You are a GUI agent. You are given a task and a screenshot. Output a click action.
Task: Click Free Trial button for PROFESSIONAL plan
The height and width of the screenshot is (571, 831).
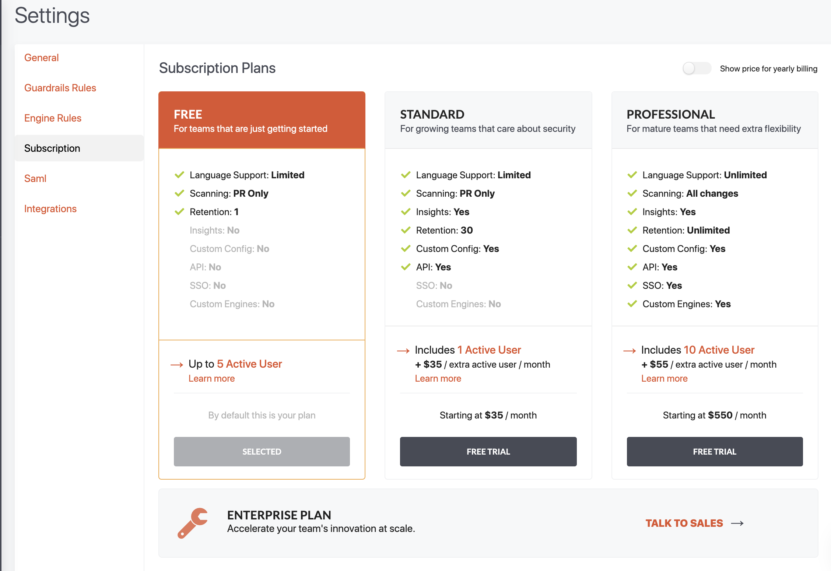tap(714, 451)
